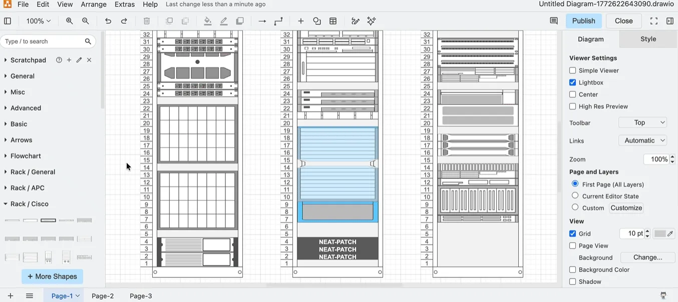This screenshot has width=678, height=302.
Task: Redo the last undone action
Action: pyautogui.click(x=124, y=21)
